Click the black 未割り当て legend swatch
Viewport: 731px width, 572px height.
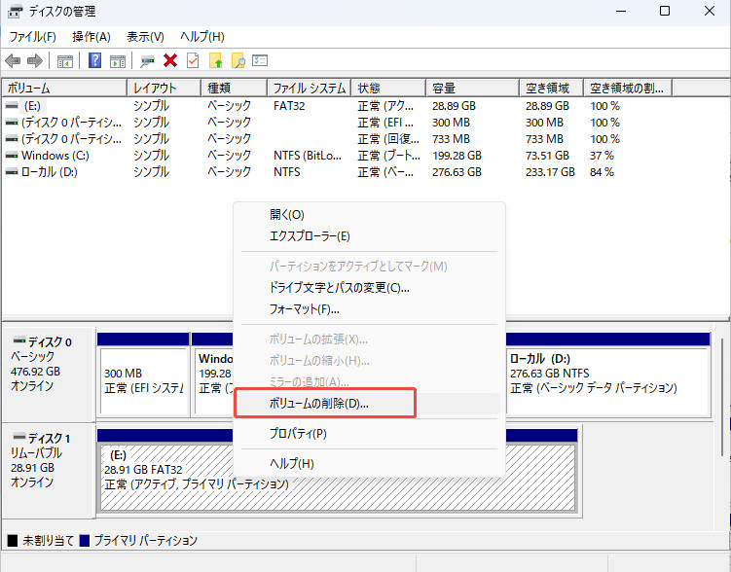[13, 541]
